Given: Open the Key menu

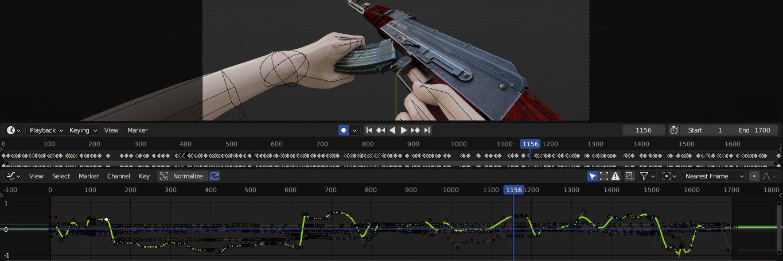Looking at the screenshot, I should (x=144, y=176).
